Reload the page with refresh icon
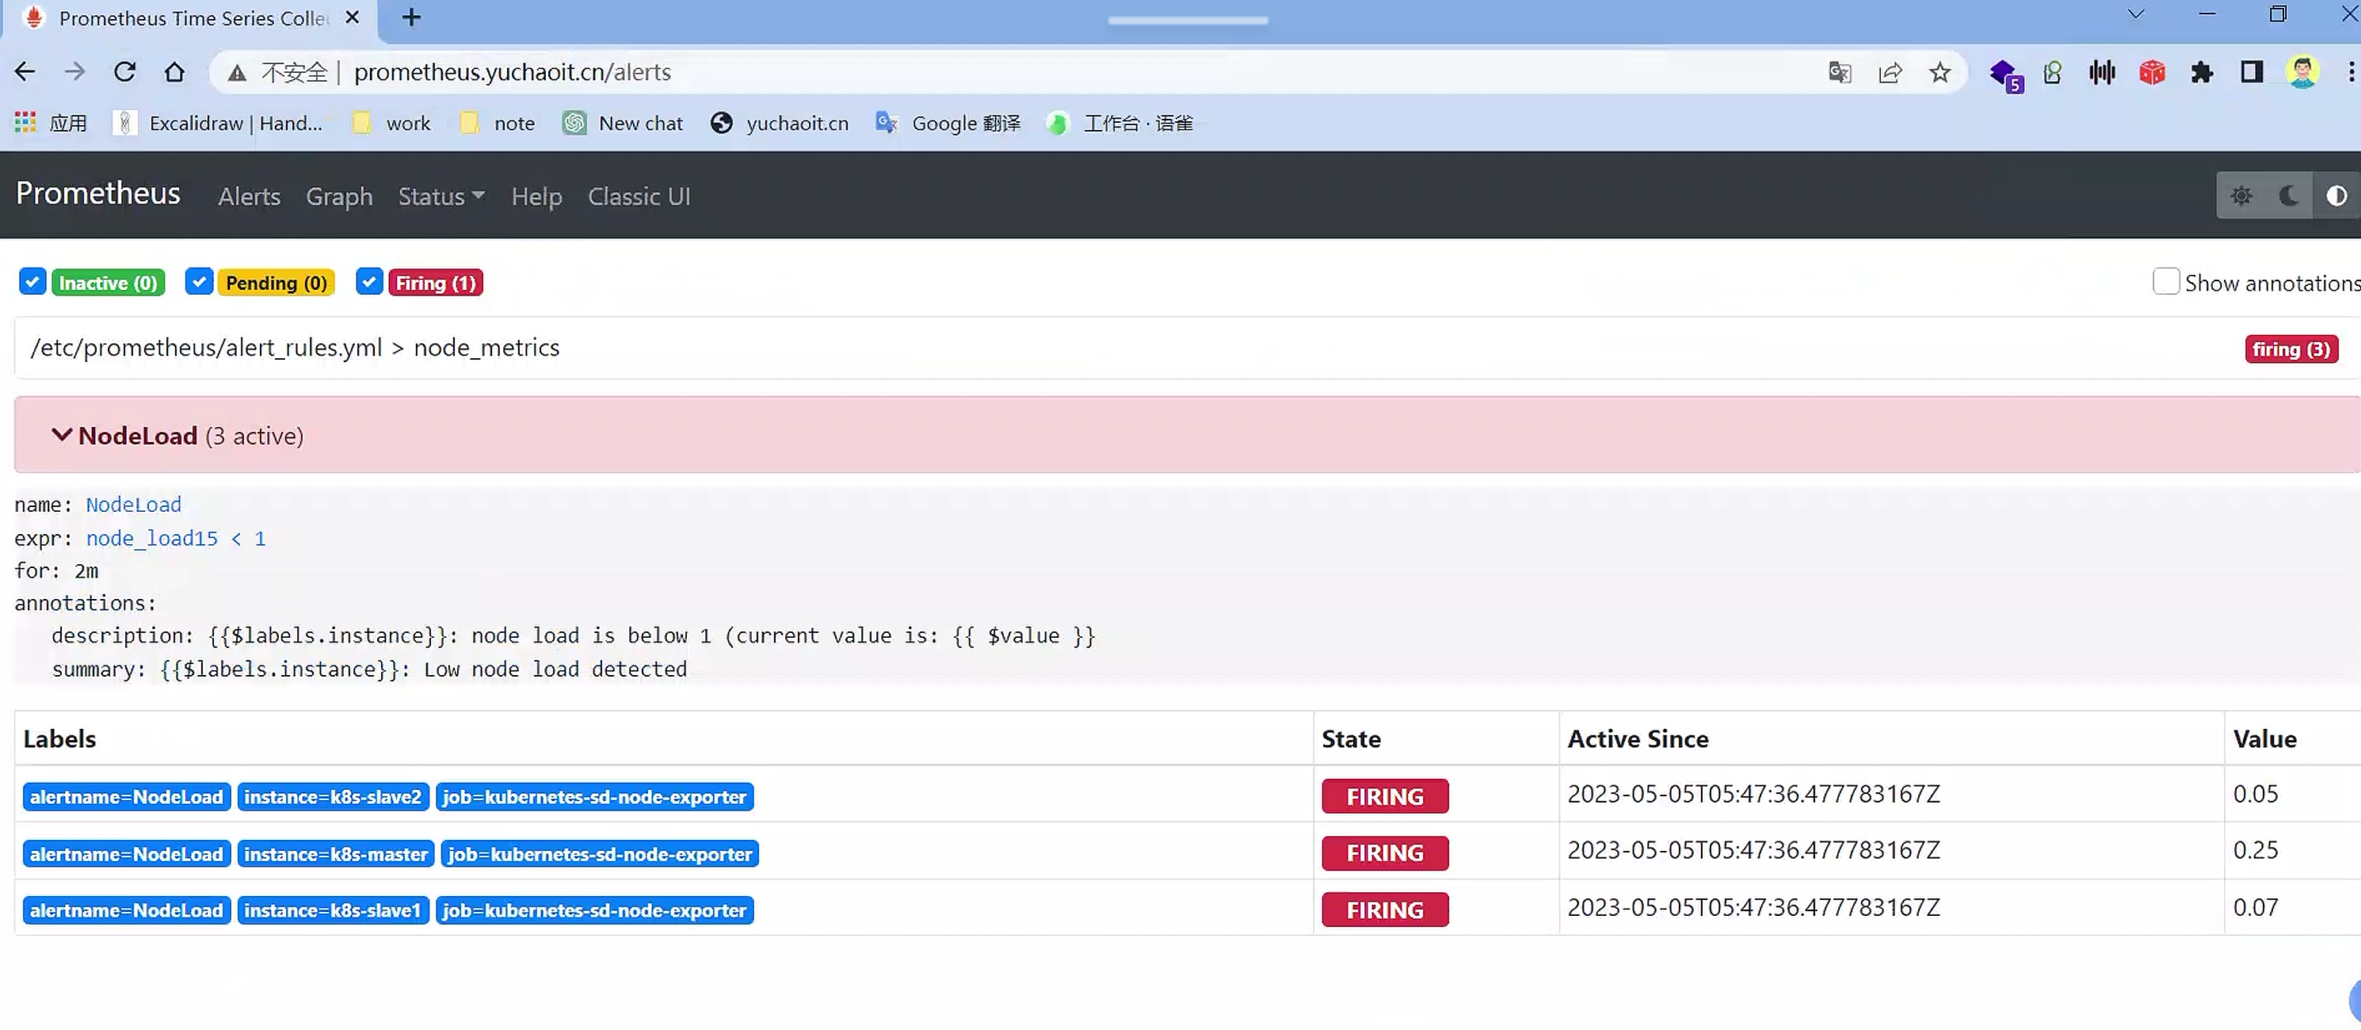Screen dimensions: 2361x1030 pos(124,72)
